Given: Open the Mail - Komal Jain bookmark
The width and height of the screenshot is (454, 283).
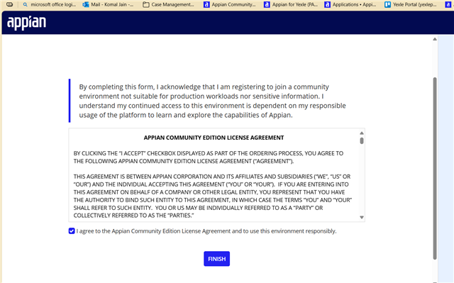Looking at the screenshot, I should [x=108, y=5].
